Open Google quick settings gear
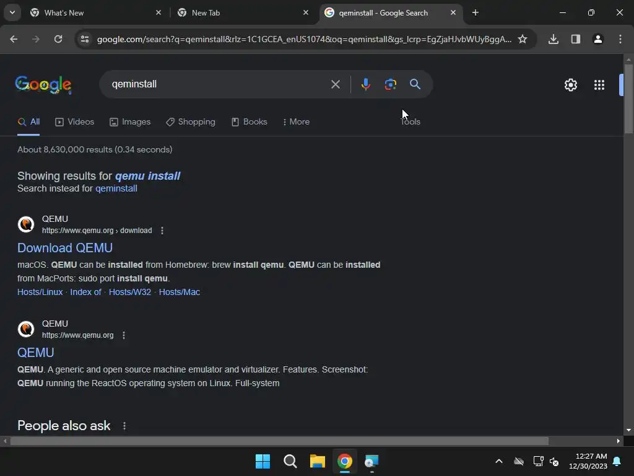The image size is (634, 476). click(570, 84)
